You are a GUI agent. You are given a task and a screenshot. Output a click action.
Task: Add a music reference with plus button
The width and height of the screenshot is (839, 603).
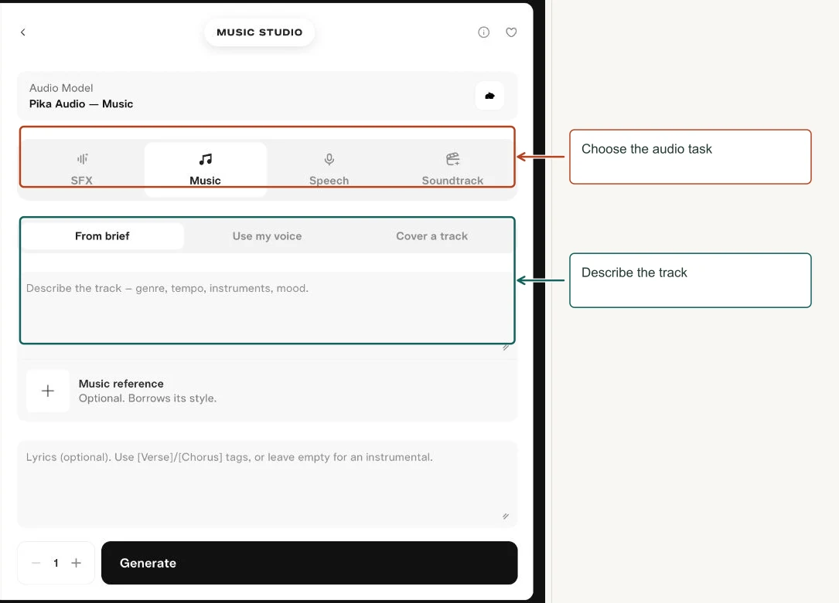tap(48, 391)
